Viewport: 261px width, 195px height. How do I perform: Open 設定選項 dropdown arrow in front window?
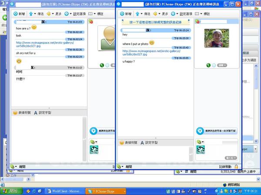pyautogui.click(x=177, y=14)
